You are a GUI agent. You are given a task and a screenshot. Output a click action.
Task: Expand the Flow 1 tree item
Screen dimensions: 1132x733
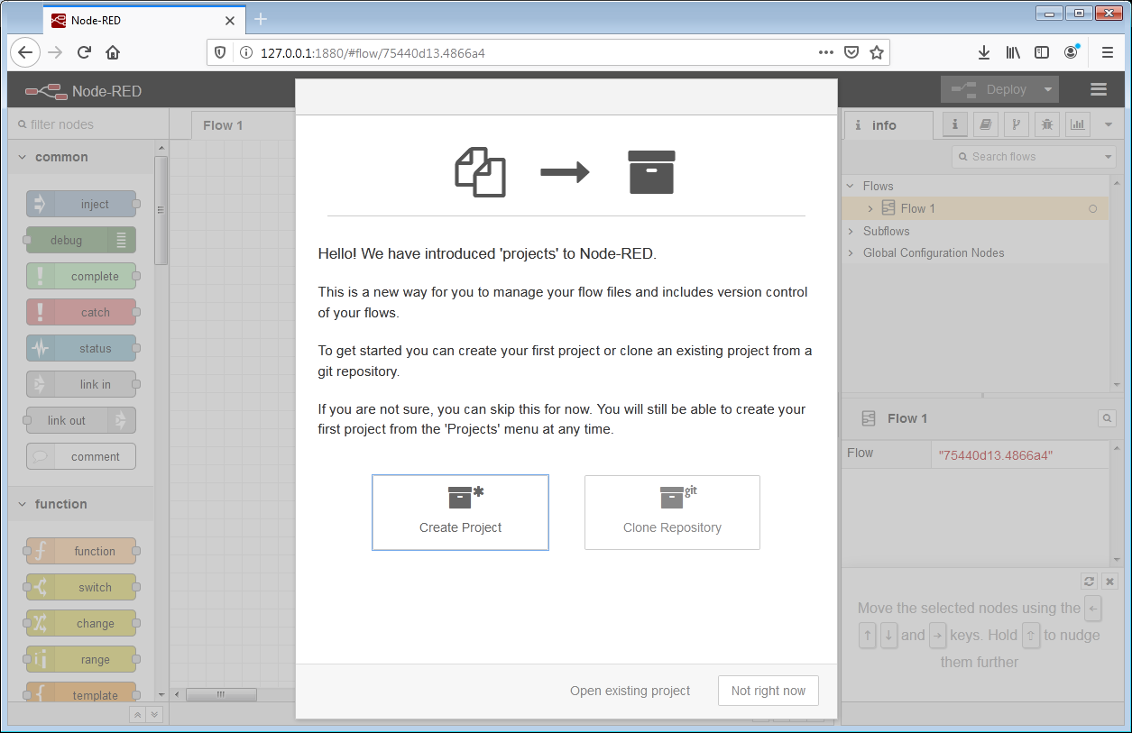(x=870, y=208)
